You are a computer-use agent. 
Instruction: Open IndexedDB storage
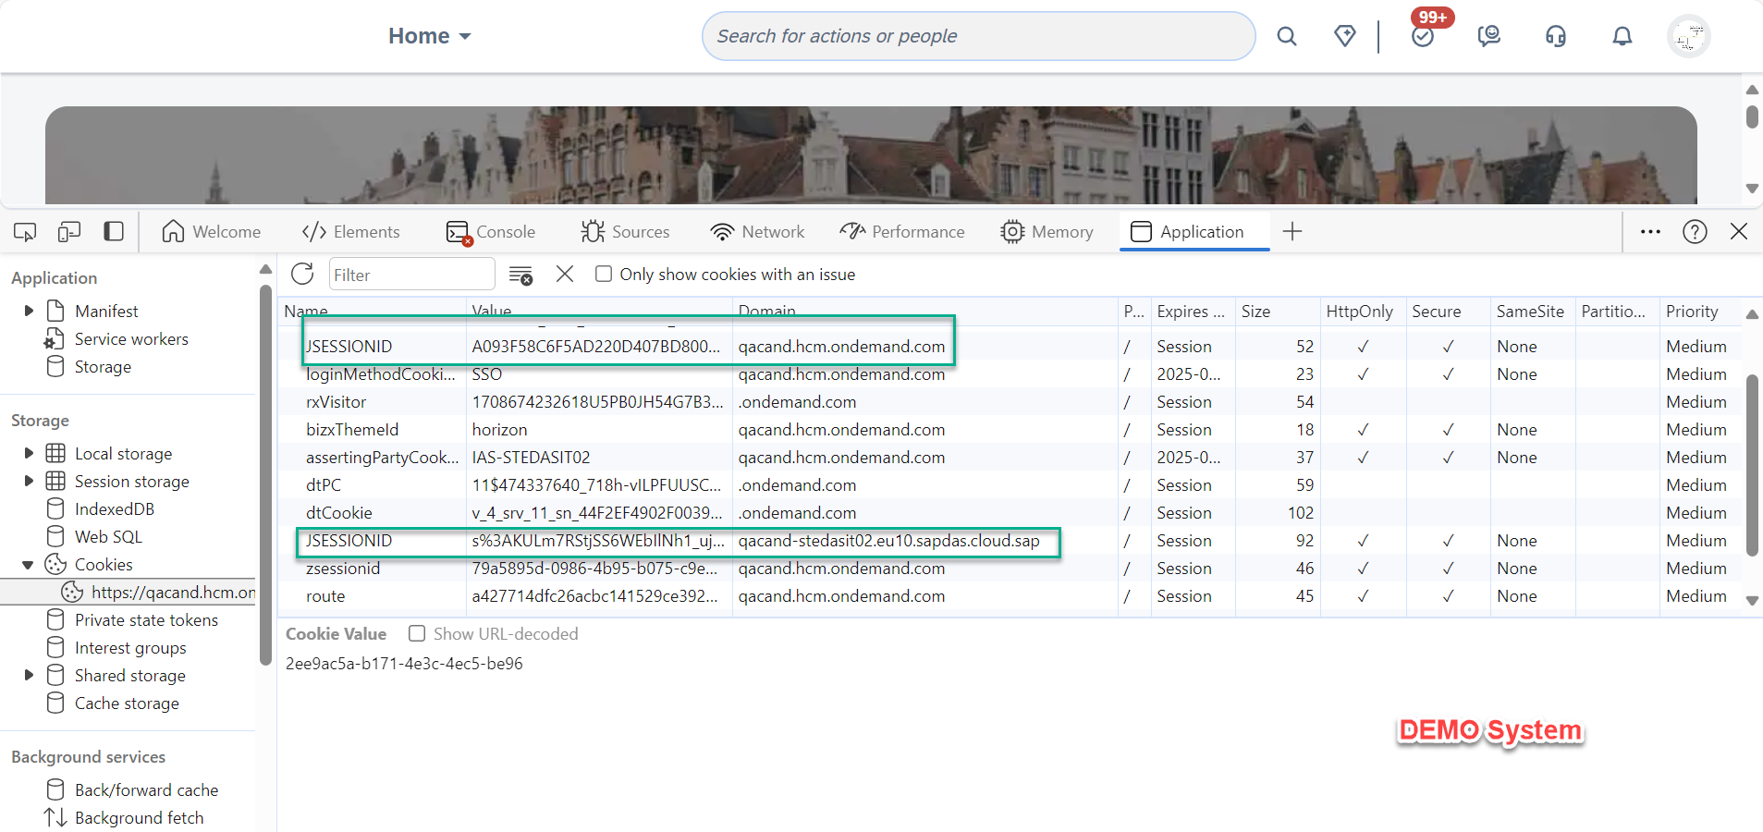tap(115, 508)
